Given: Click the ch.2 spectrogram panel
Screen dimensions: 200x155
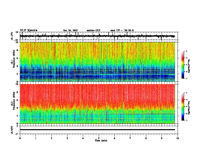Looking at the screenshot, I should (97, 104).
